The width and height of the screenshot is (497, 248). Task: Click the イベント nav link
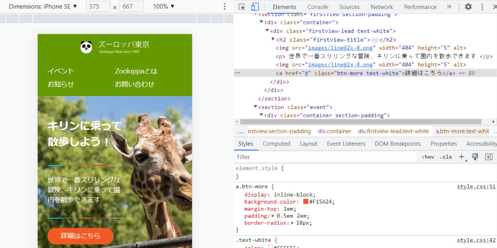pyautogui.click(x=60, y=71)
